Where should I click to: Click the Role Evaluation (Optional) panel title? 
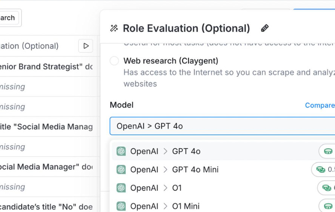pyautogui.click(x=186, y=28)
